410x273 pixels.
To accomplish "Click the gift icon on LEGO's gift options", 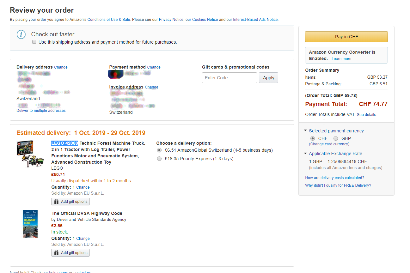I will point(56,202).
